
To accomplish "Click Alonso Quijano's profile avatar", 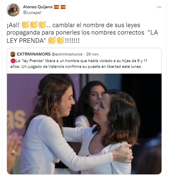I will (13, 10).
